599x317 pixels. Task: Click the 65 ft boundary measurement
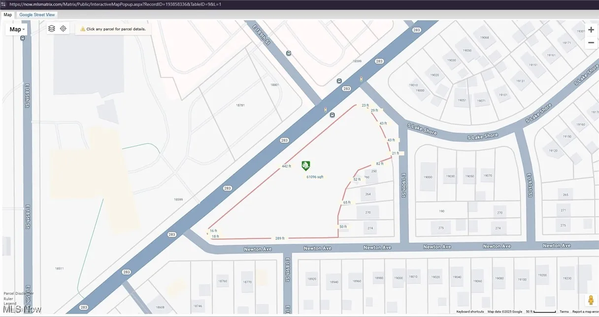coord(347,202)
